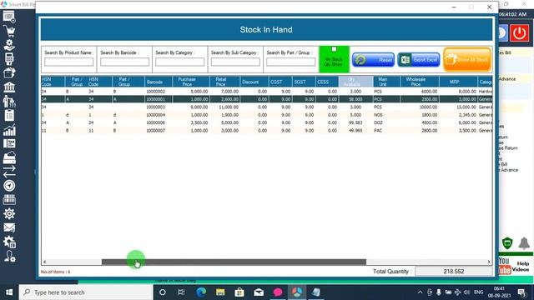This screenshot has height=300, width=534.
Task: Click the red power button icon
Action: pos(519,33)
